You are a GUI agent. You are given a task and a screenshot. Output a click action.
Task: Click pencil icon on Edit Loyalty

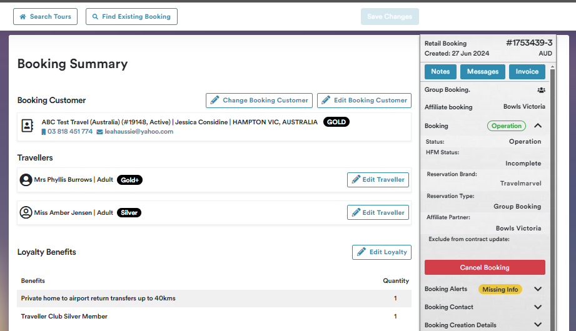361,252
